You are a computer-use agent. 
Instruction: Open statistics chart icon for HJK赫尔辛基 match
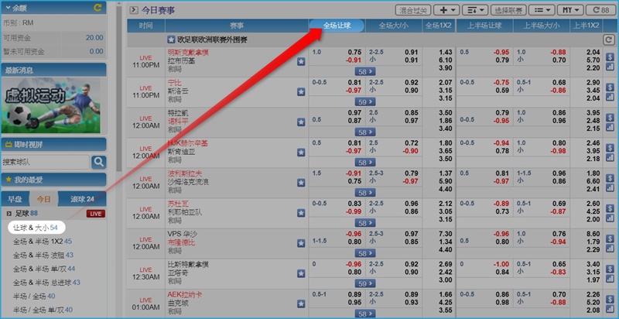610,158
